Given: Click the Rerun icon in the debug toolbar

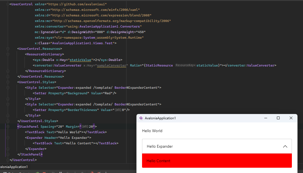Looking at the screenshot, I should [38, 172].
